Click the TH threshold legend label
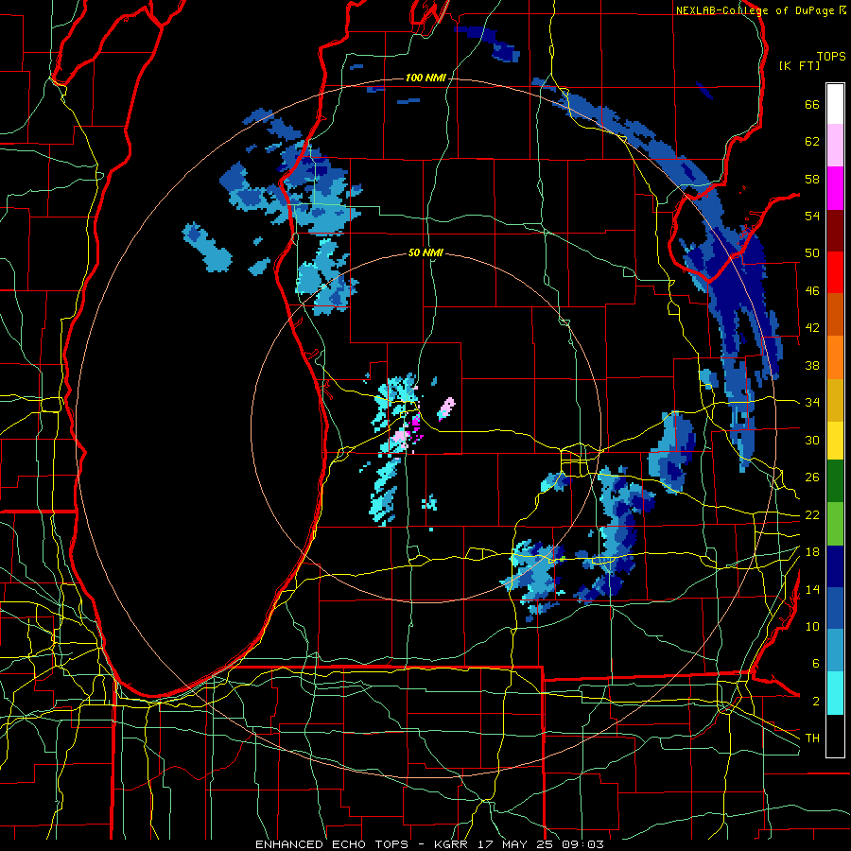 (812, 738)
